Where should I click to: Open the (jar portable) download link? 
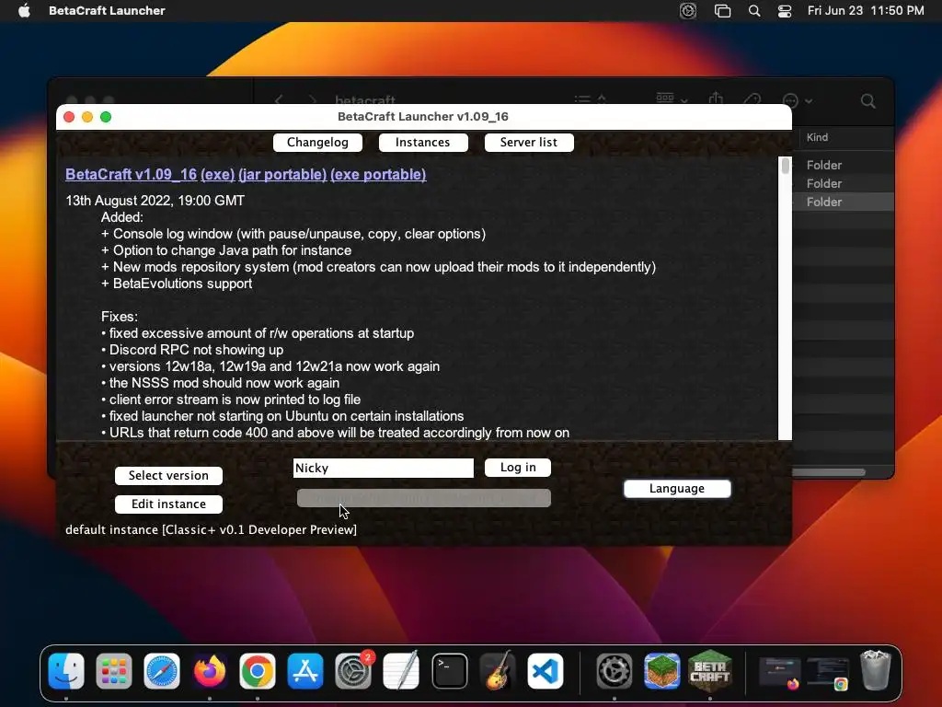point(282,174)
